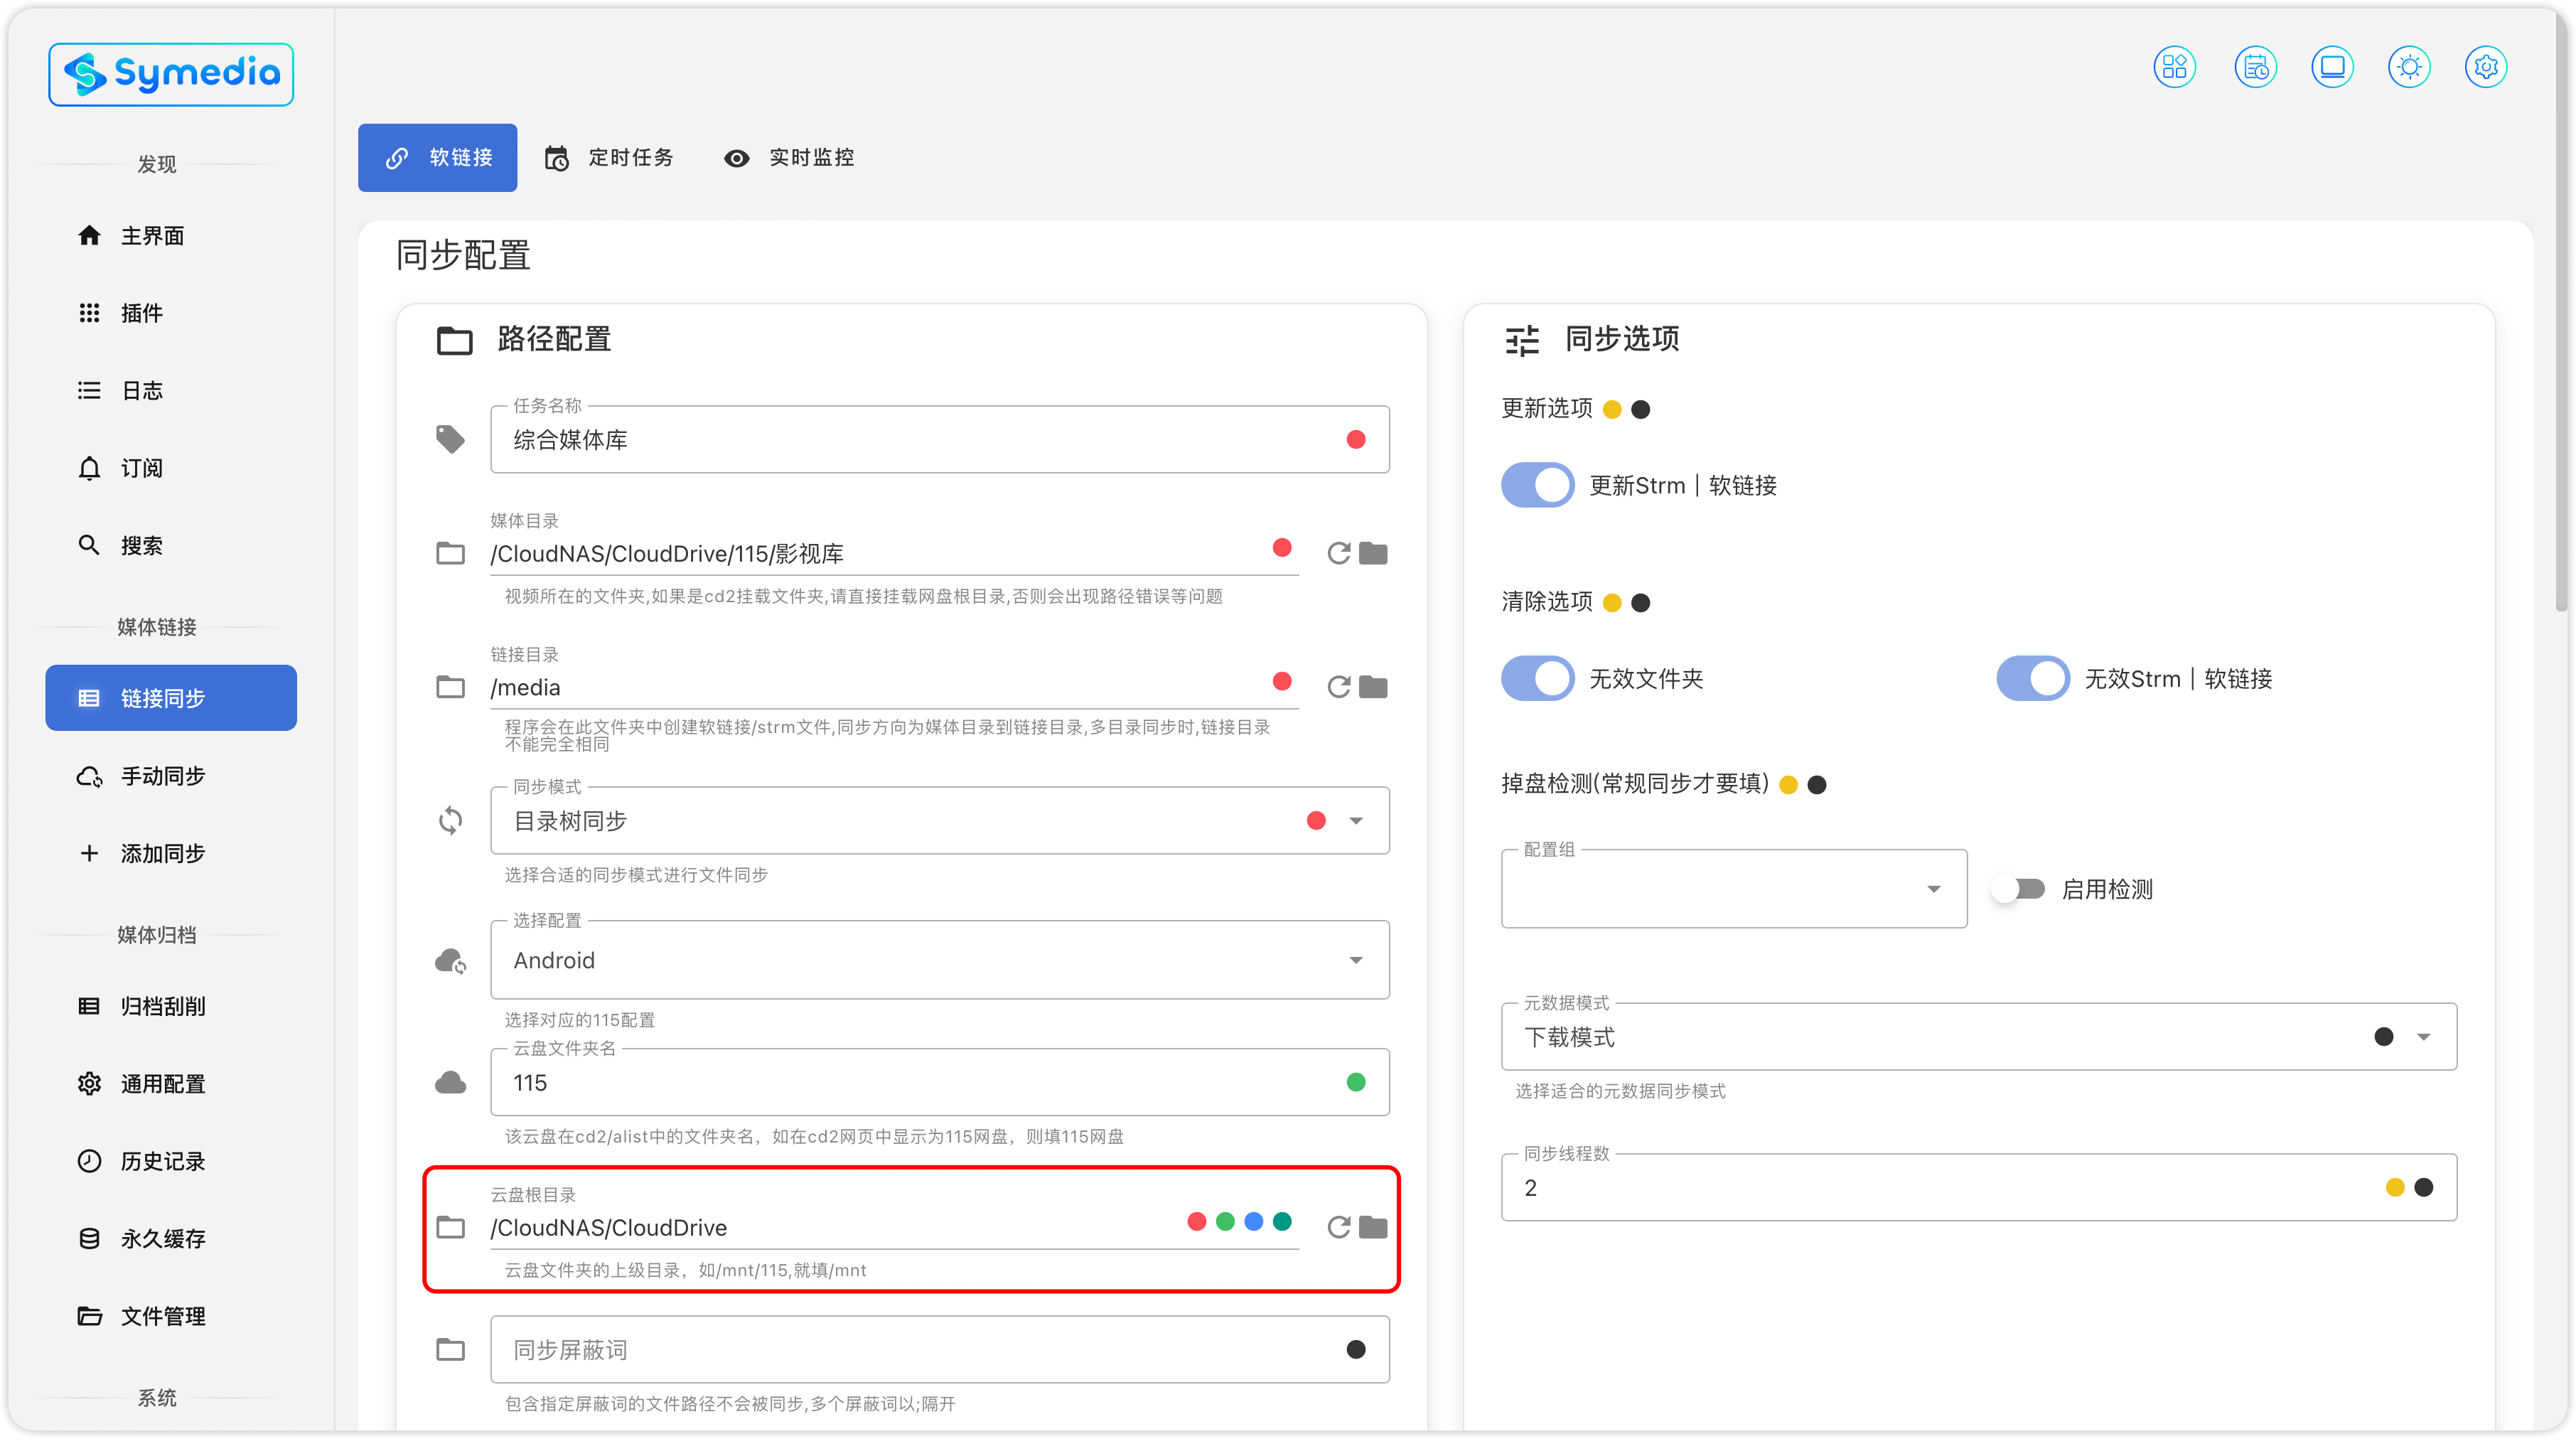
Task: Go to 添加同步 in sidebar
Action: [162, 853]
